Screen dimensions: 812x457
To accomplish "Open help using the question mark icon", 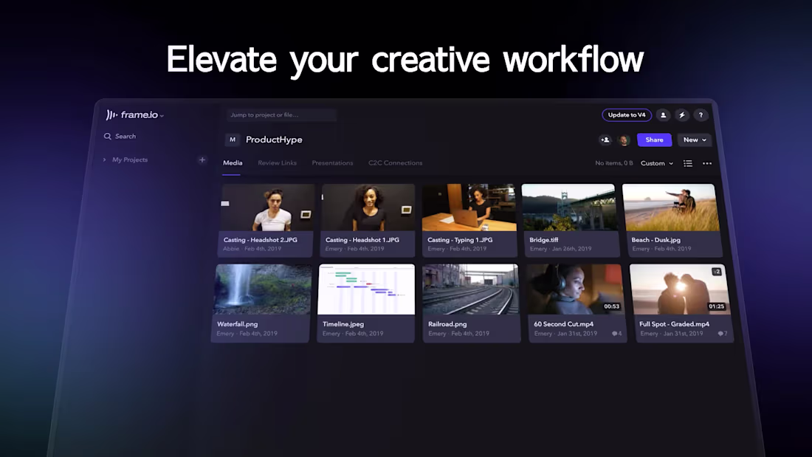I will pyautogui.click(x=701, y=115).
